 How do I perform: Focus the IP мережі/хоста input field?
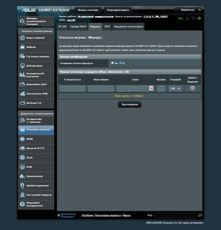tap(72, 89)
